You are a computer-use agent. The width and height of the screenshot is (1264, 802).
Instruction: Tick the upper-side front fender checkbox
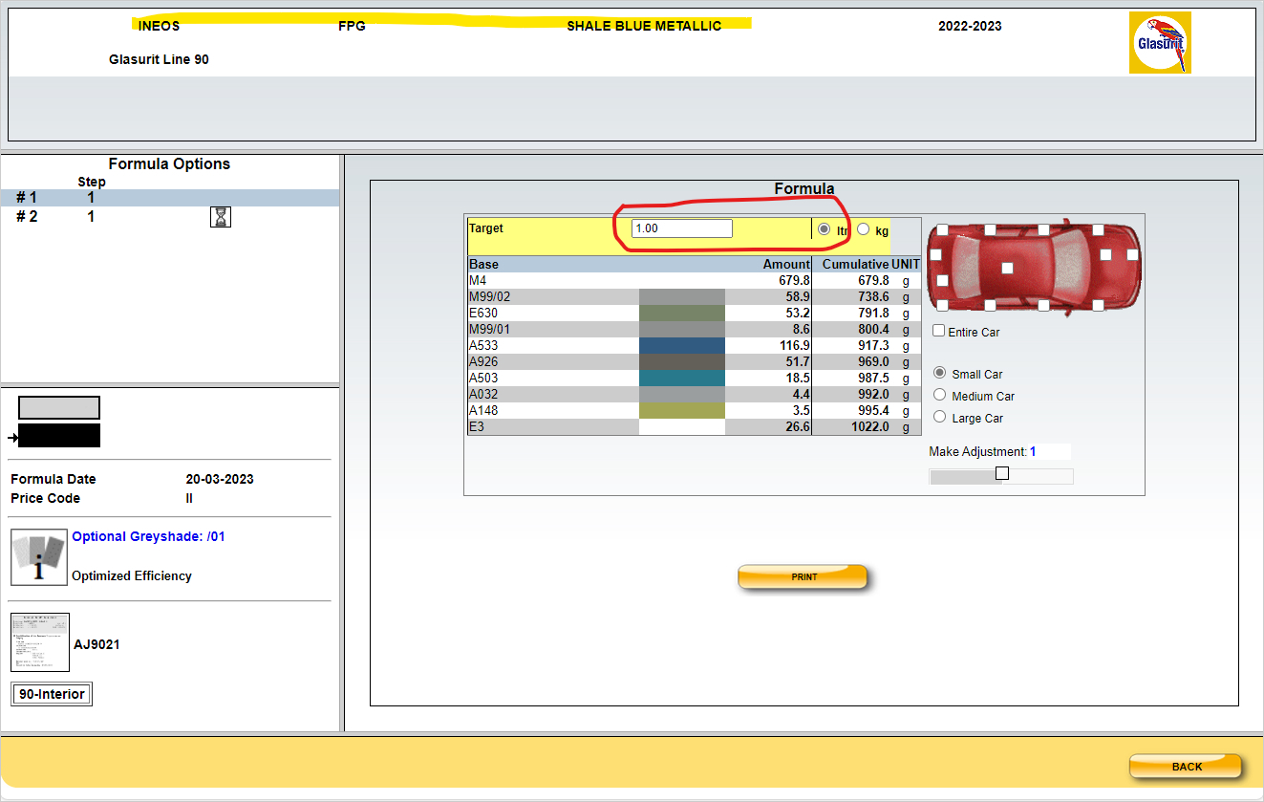[1099, 230]
